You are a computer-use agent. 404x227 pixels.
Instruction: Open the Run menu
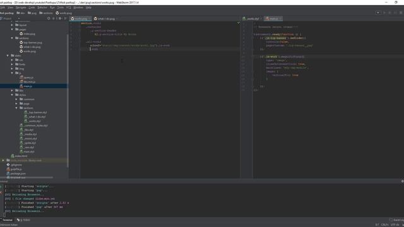coord(52,8)
